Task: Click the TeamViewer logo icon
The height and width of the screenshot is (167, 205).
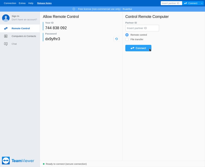Action: (6, 161)
